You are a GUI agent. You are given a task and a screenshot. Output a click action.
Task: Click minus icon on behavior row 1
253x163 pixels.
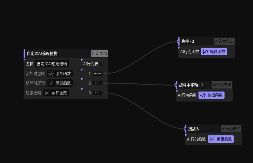click(100, 74)
